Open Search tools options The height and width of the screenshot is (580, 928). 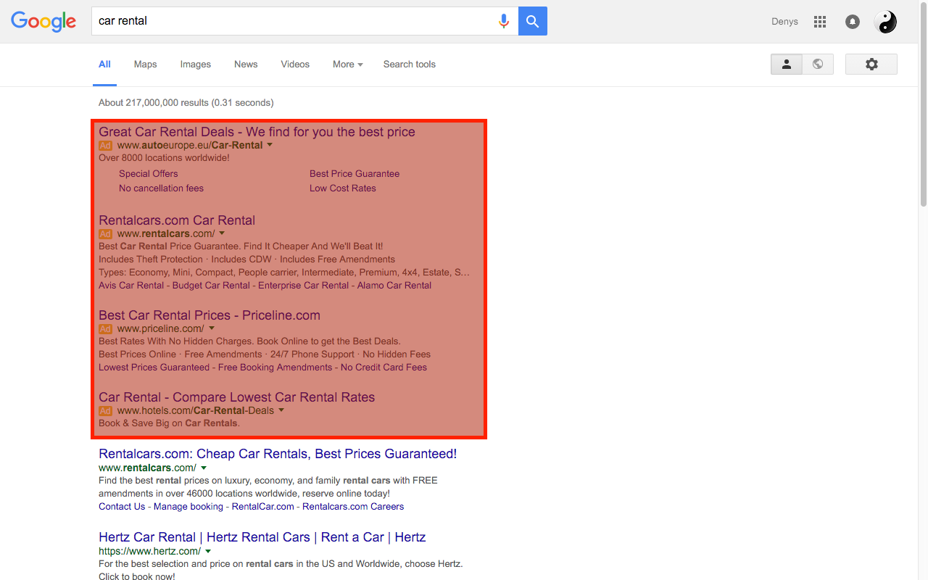[x=410, y=65]
